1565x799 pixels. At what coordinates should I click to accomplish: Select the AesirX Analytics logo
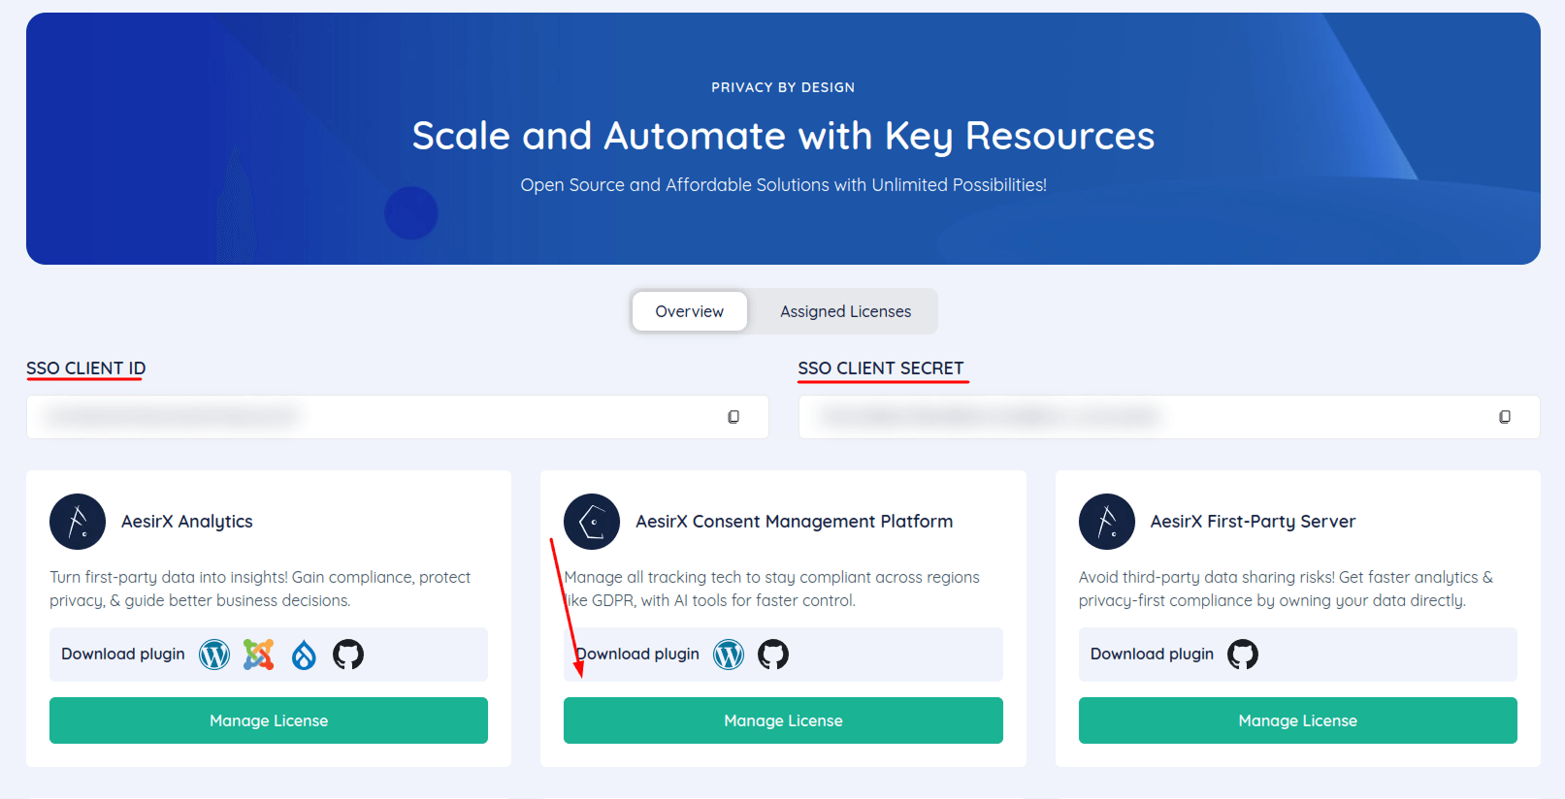pyautogui.click(x=78, y=522)
